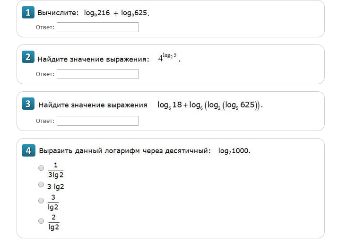Focus the answer field for question 1
Image resolution: width=364 pixels, height=245 pixels.
pos(97,27)
